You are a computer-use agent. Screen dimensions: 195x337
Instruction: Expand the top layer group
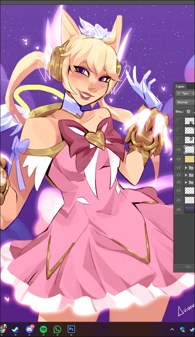click(186, 167)
